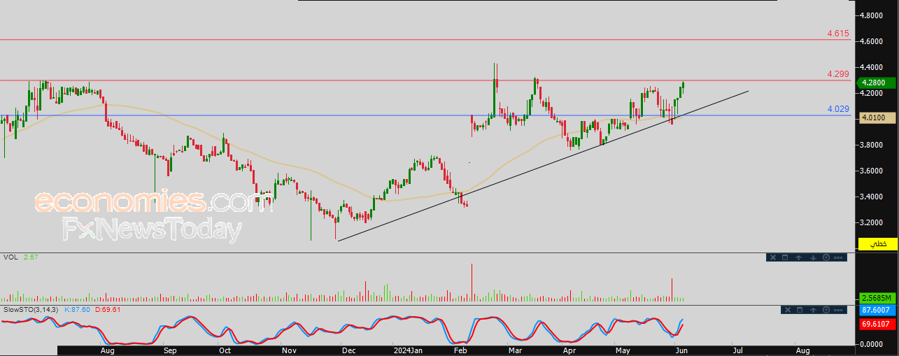Image resolution: width=899 pixels, height=356 pixels.
Task: Open VOL panel more options
Action: point(838,257)
